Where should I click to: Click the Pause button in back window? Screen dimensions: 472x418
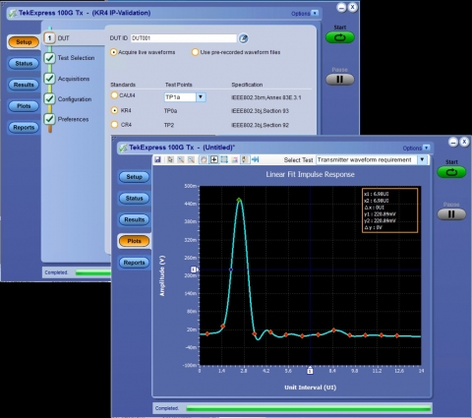339,80
